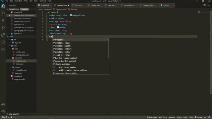Select the outline-color suggestion
Viewport: 212px width, 119px height.
[80, 52]
